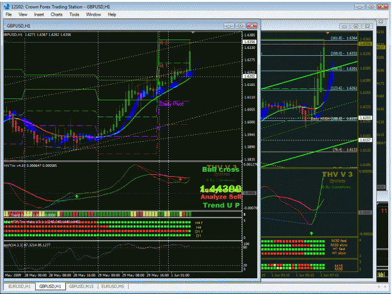Click the GBPUSD,H1 child window title
Screen dimensions: 392x294
[18, 26]
